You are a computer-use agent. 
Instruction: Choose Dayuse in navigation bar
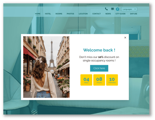pos(133,14)
